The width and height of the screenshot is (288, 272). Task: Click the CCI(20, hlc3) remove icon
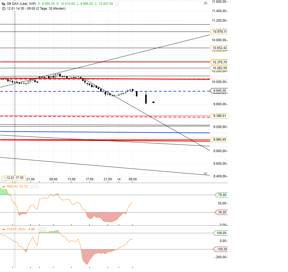coord(44,229)
